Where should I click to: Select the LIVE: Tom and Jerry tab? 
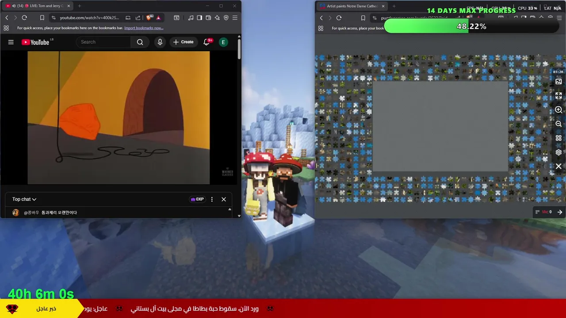38,6
